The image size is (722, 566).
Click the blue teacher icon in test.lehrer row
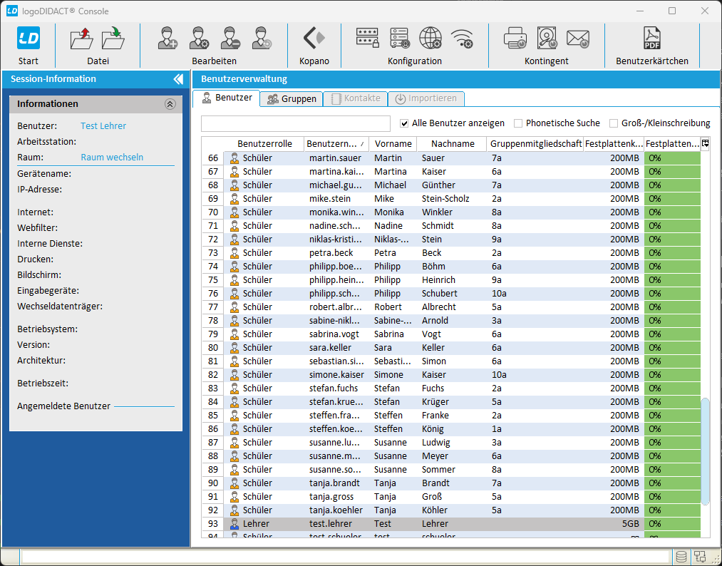234,524
